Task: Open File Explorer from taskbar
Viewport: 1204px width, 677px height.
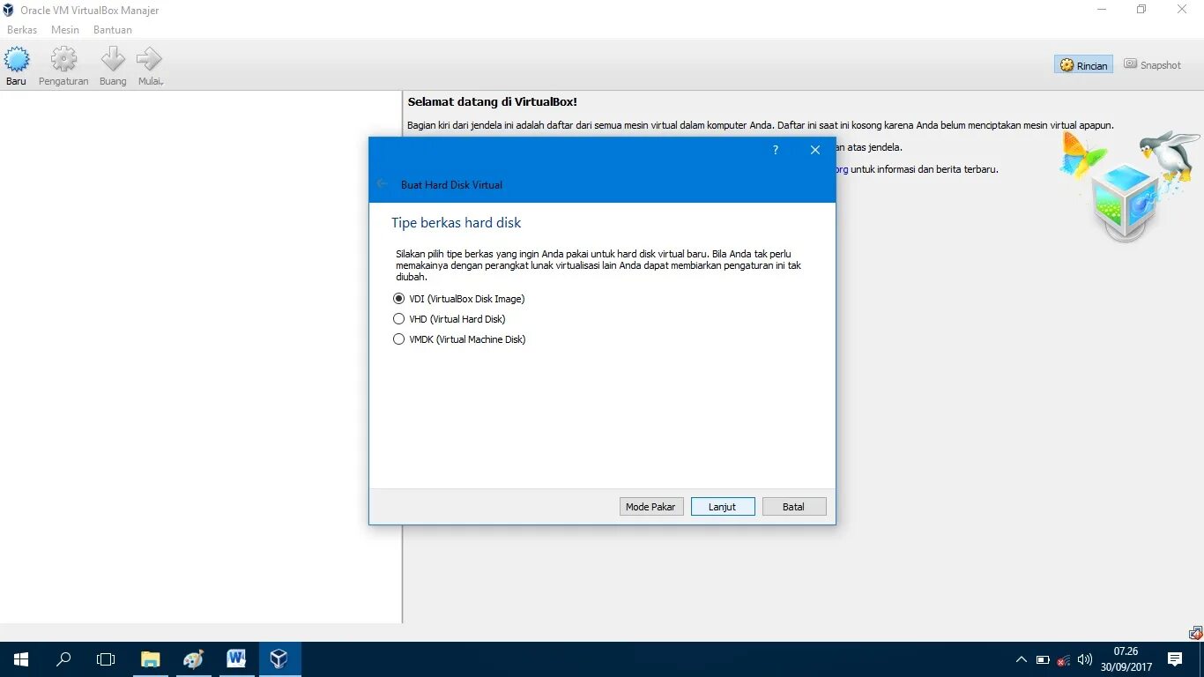Action: click(151, 659)
